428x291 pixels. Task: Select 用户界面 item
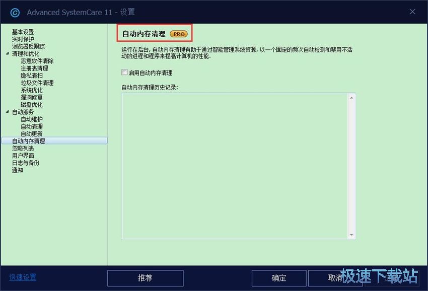point(23,156)
